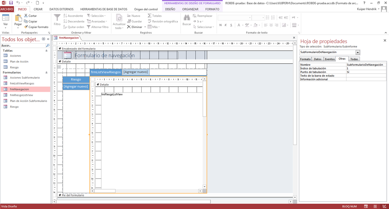This screenshot has height=209, width=389.
Task: Click the Buscar search field in navigation pane
Action: (x=24, y=46)
